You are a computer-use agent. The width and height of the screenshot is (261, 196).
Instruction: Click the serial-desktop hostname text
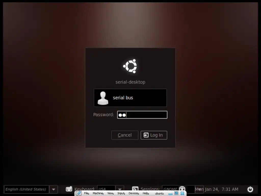click(130, 82)
